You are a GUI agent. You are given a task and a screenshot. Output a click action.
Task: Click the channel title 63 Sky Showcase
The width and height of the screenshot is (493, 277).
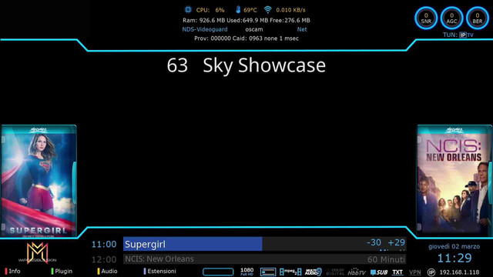(246, 65)
